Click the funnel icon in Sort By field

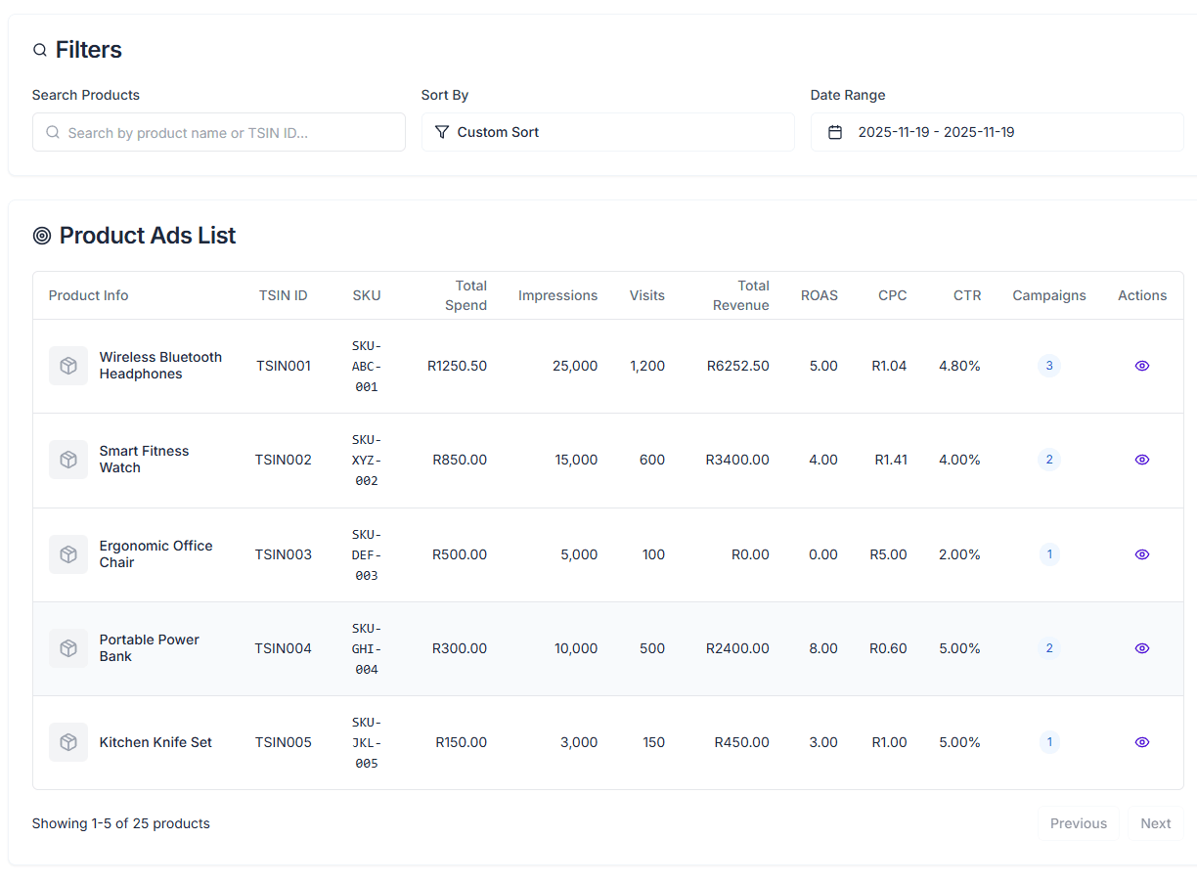(442, 131)
